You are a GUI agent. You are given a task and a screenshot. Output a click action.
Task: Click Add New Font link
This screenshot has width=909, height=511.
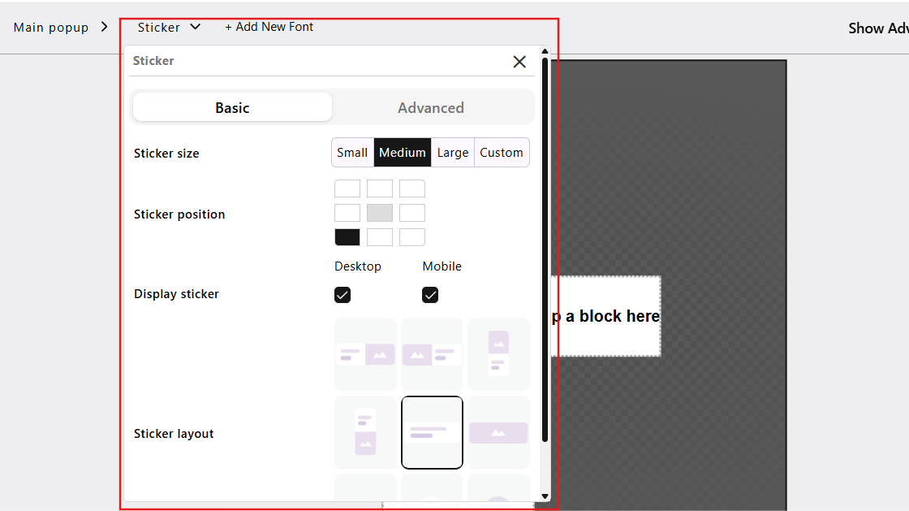coord(269,27)
